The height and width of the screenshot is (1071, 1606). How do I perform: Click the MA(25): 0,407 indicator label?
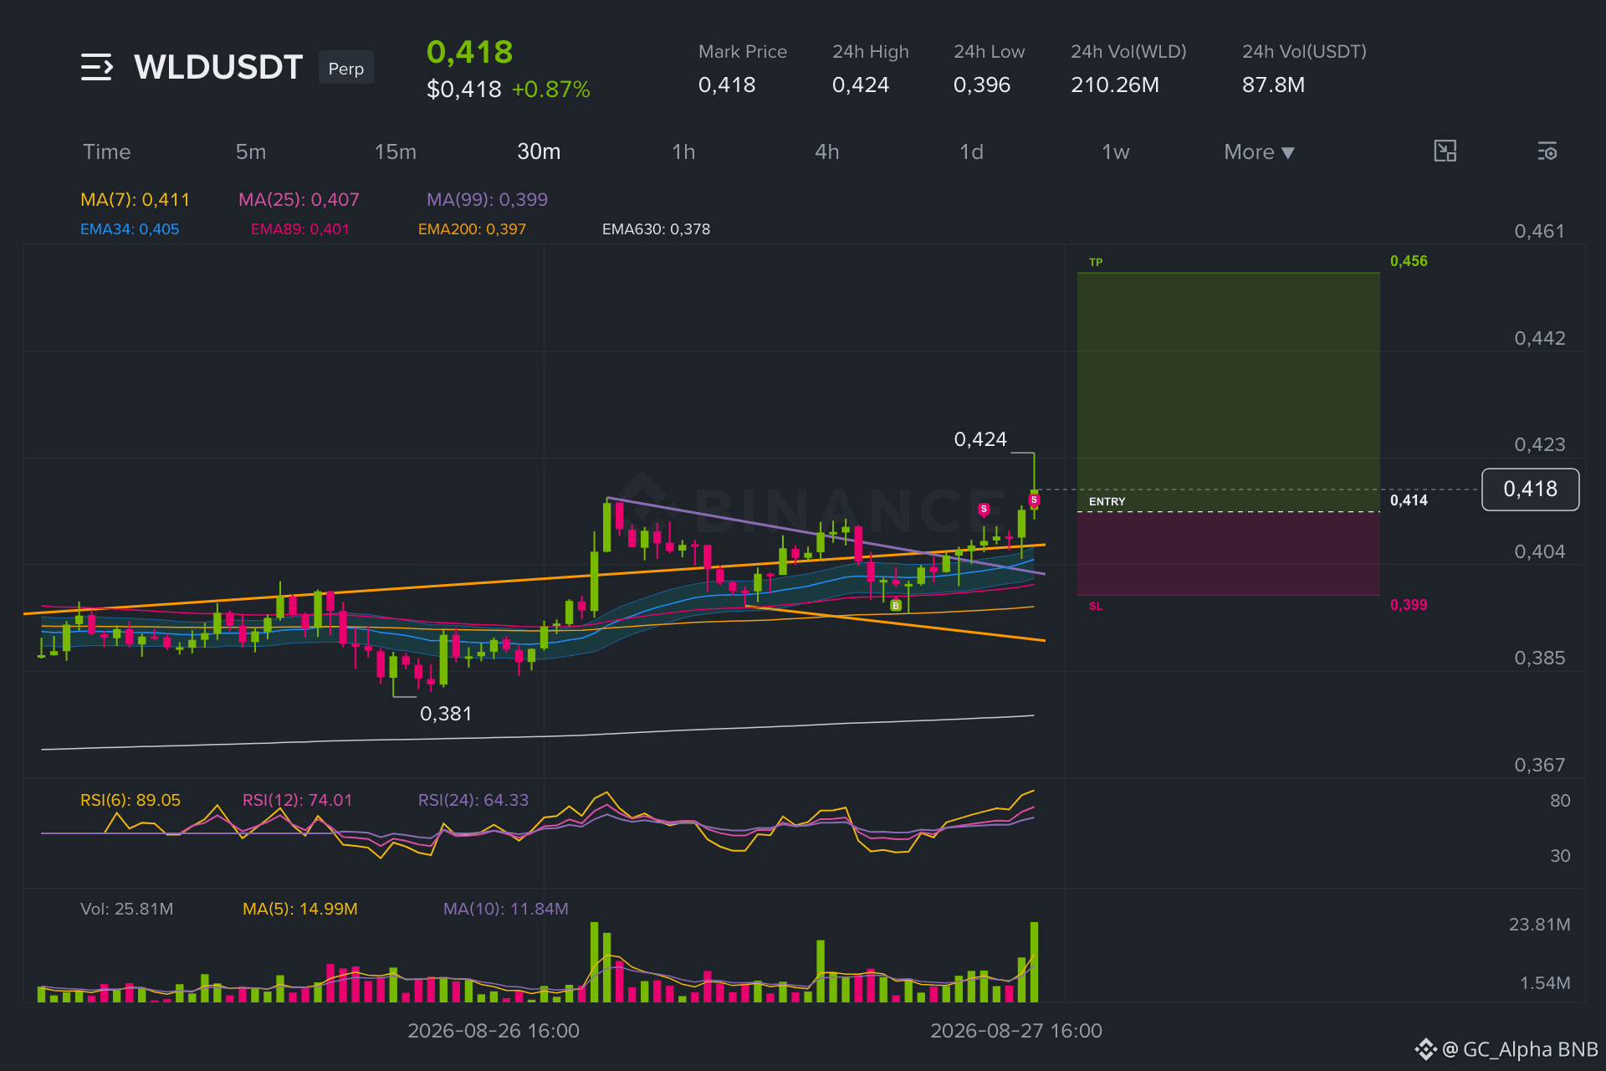click(299, 199)
